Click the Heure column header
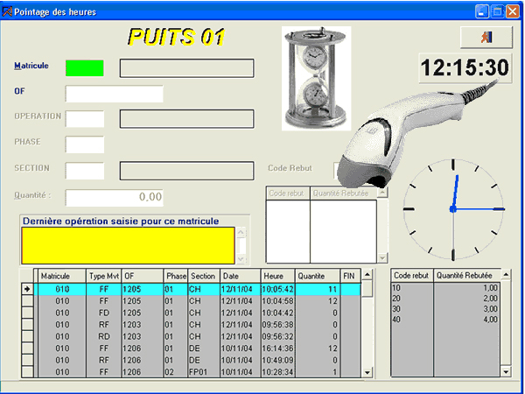The image size is (525, 394). (x=277, y=276)
